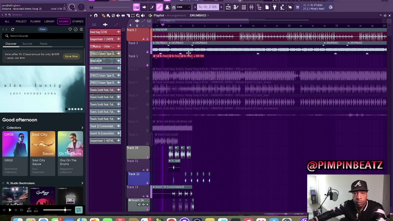
Task: Open the Packs sub-tab in the browser
Action: coord(44,44)
